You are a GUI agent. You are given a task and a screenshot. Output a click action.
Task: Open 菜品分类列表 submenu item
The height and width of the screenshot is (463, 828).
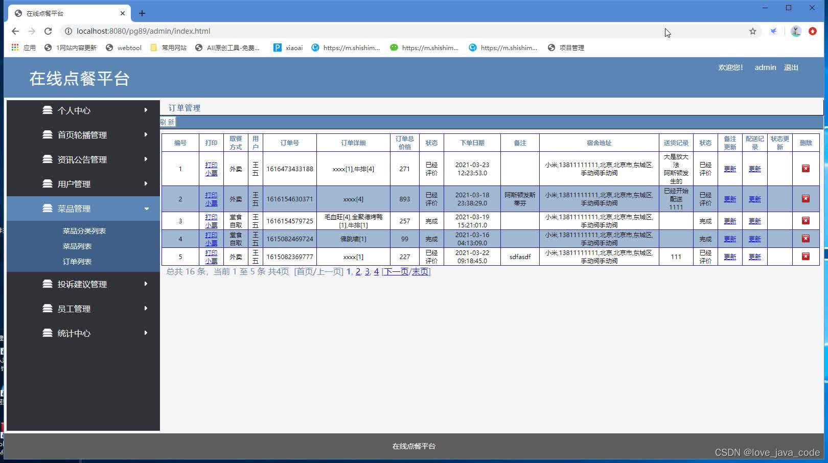coord(84,231)
